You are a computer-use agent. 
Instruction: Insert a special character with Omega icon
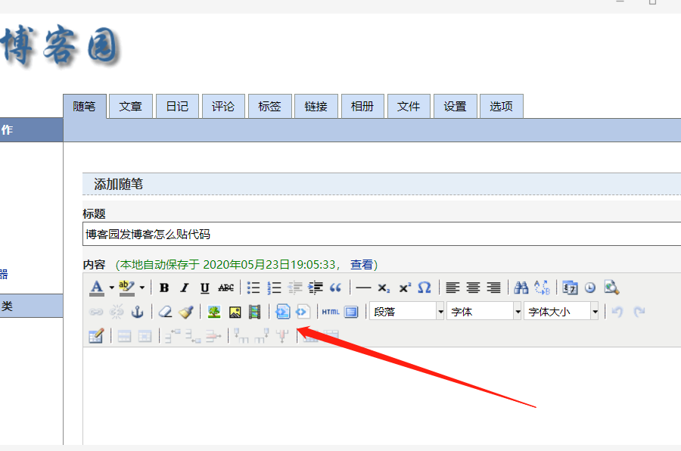424,288
